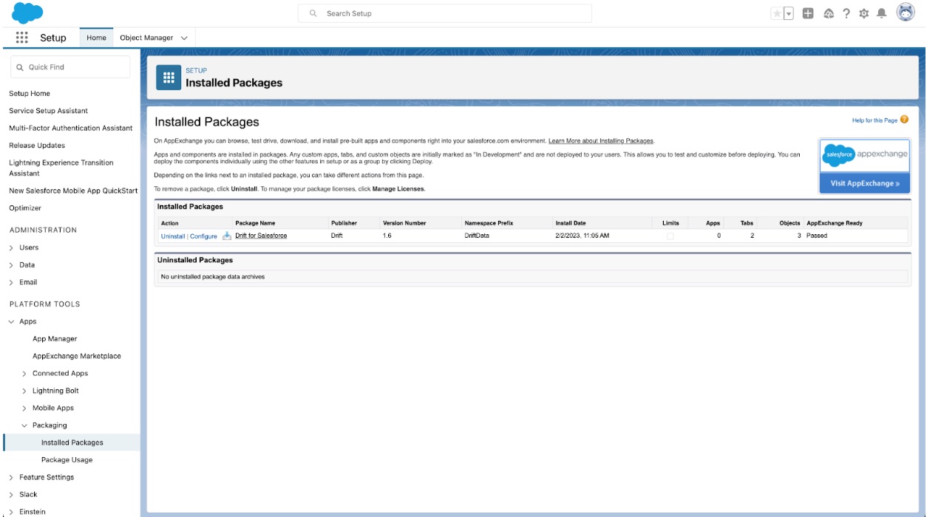The height and width of the screenshot is (517, 927).
Task: Select Package Usage in the sidebar
Action: click(67, 460)
